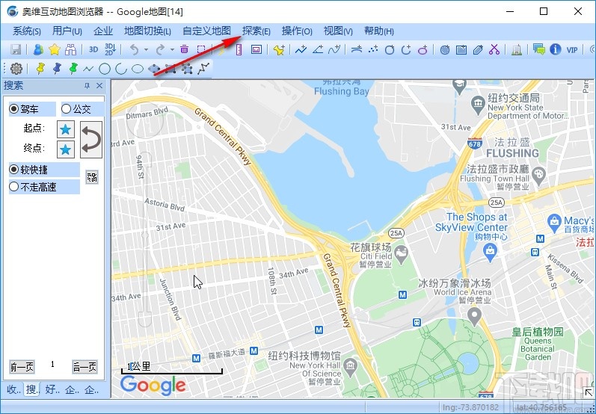Add an angle line with the angle-plus icon

click(x=318, y=49)
